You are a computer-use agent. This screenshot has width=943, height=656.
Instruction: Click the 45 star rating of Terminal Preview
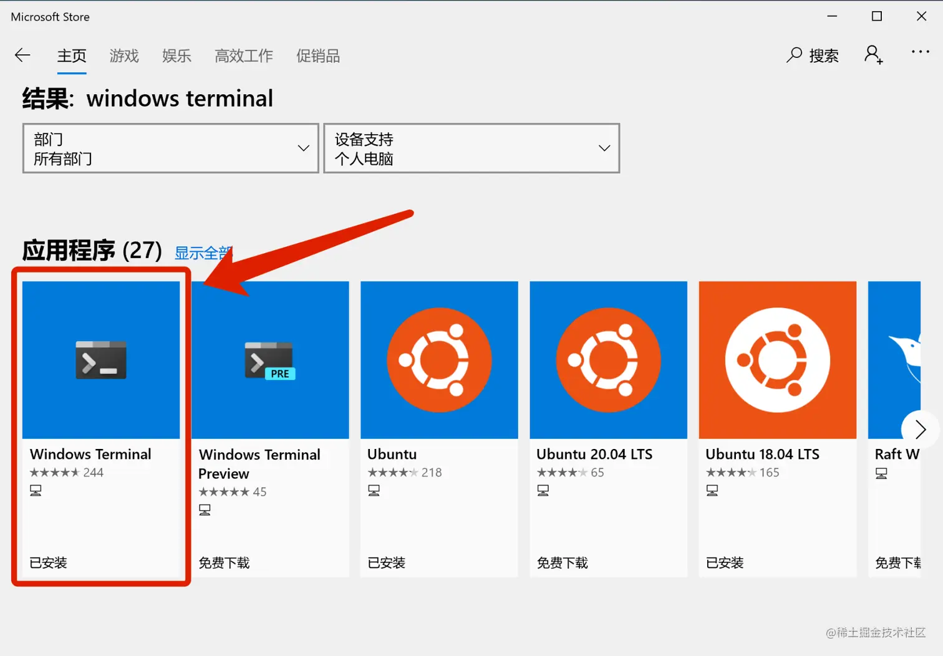tap(233, 492)
